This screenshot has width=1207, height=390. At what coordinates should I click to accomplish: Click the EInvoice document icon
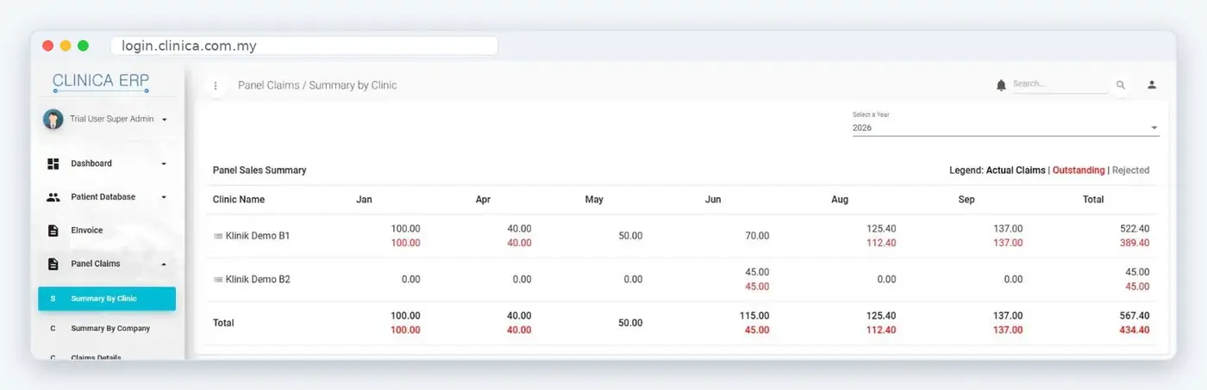coord(53,231)
